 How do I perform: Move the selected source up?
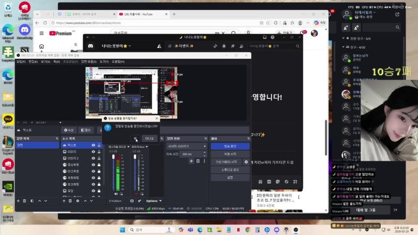click(x=85, y=201)
